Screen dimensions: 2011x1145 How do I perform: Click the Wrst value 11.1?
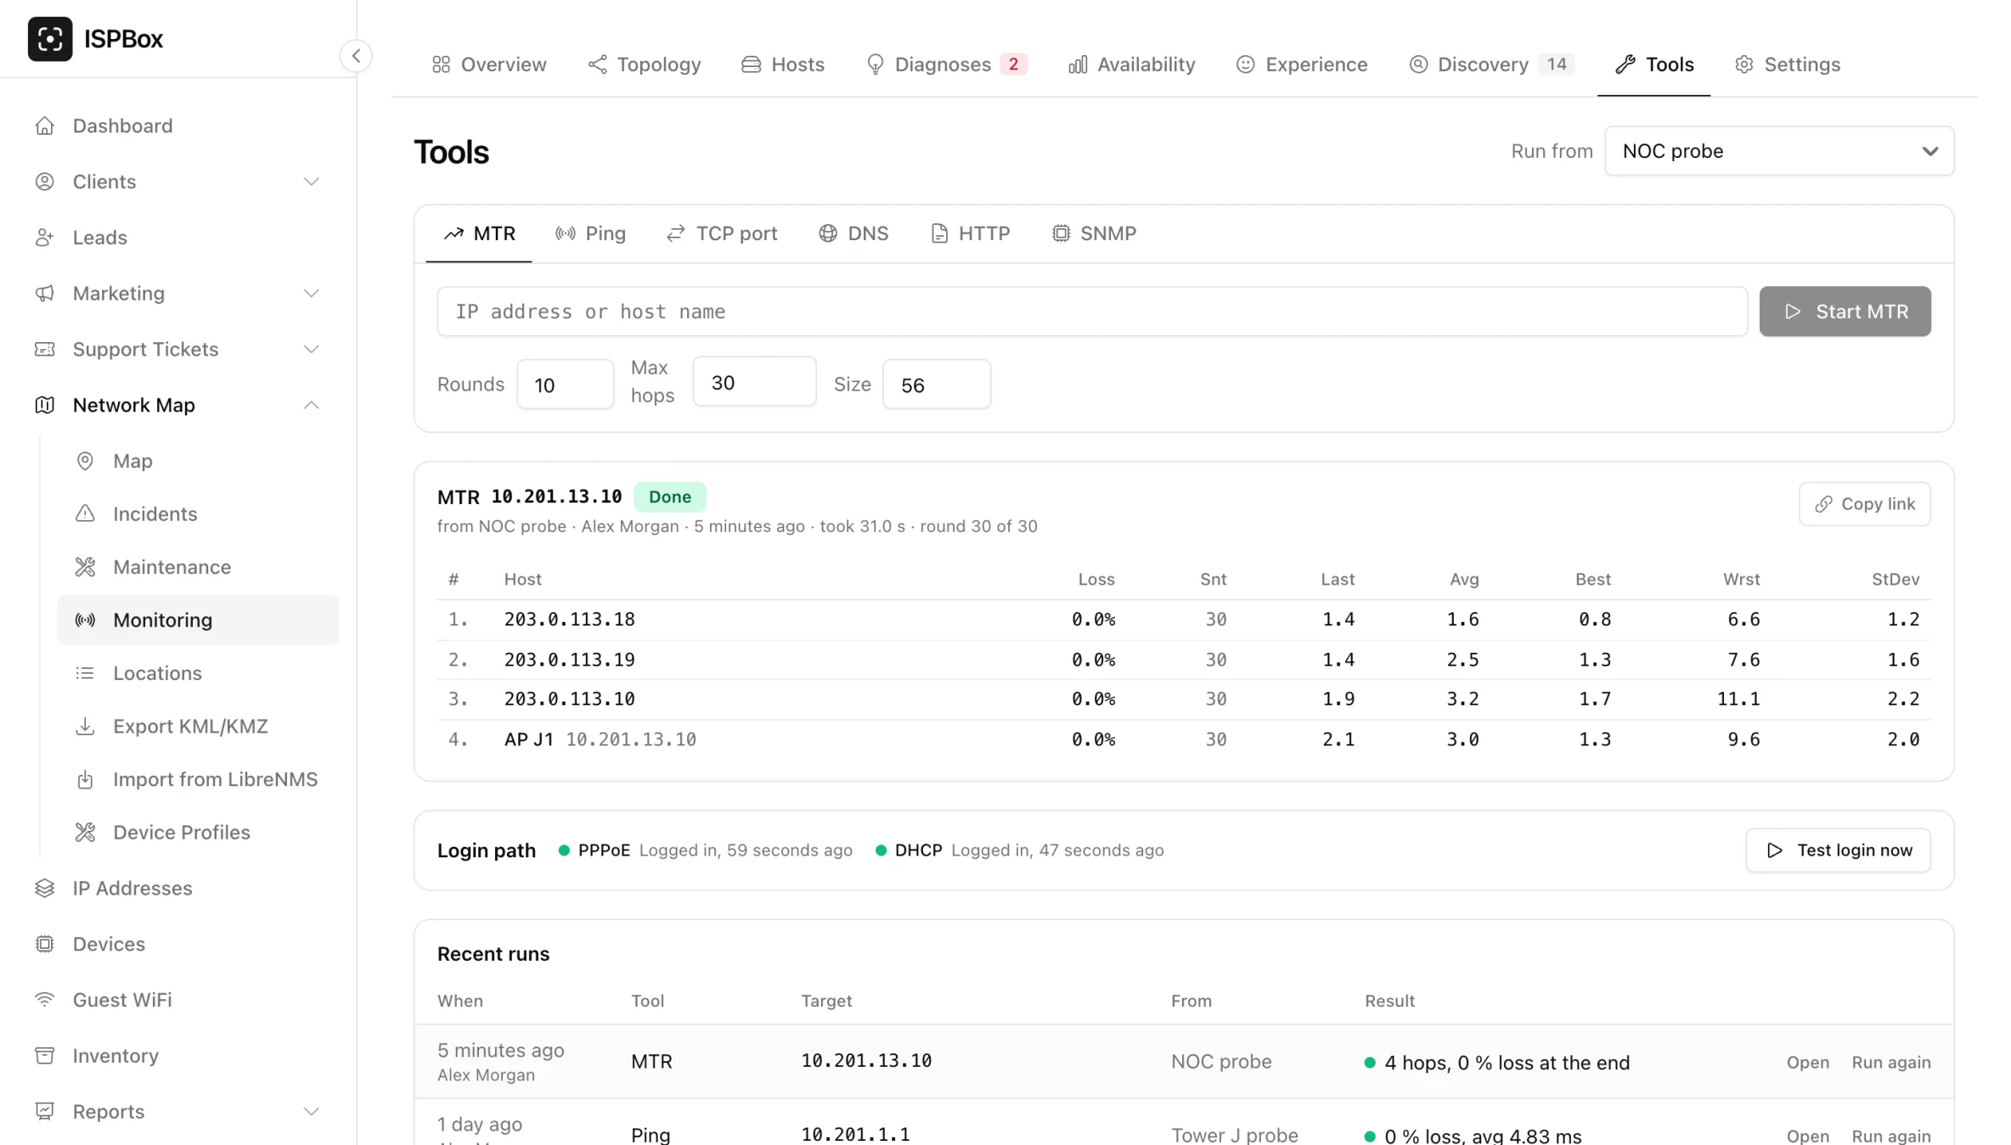1738,699
